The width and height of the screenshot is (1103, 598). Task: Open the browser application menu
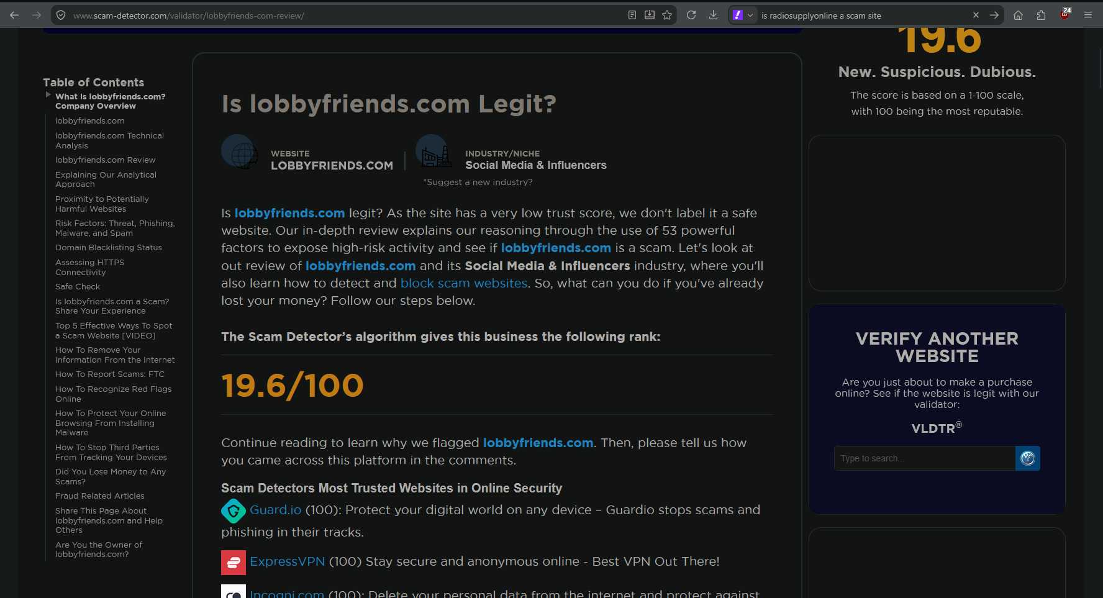pyautogui.click(x=1088, y=15)
